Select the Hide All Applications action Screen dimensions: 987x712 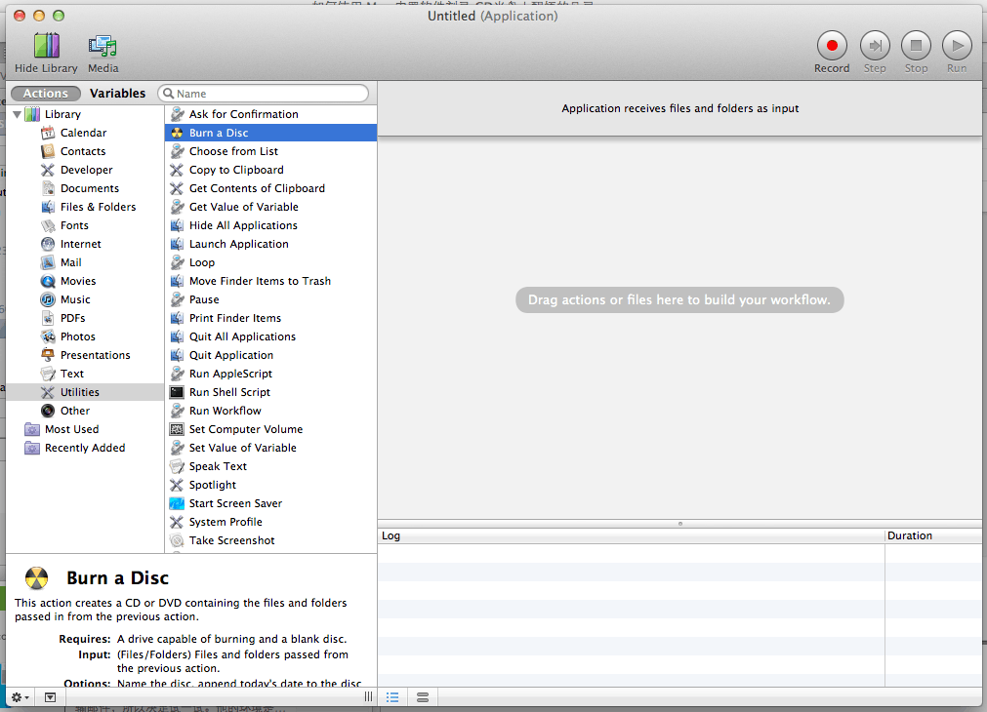coord(270,225)
